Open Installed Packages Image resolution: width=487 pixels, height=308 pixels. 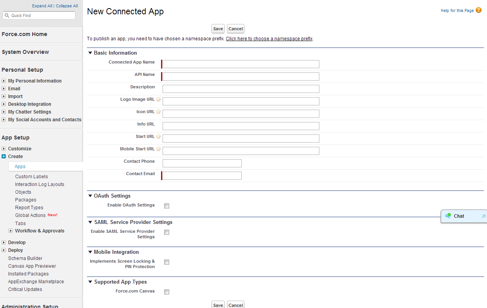point(28,274)
